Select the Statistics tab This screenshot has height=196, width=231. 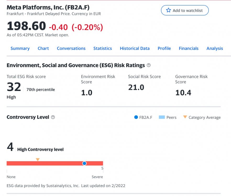click(102, 48)
